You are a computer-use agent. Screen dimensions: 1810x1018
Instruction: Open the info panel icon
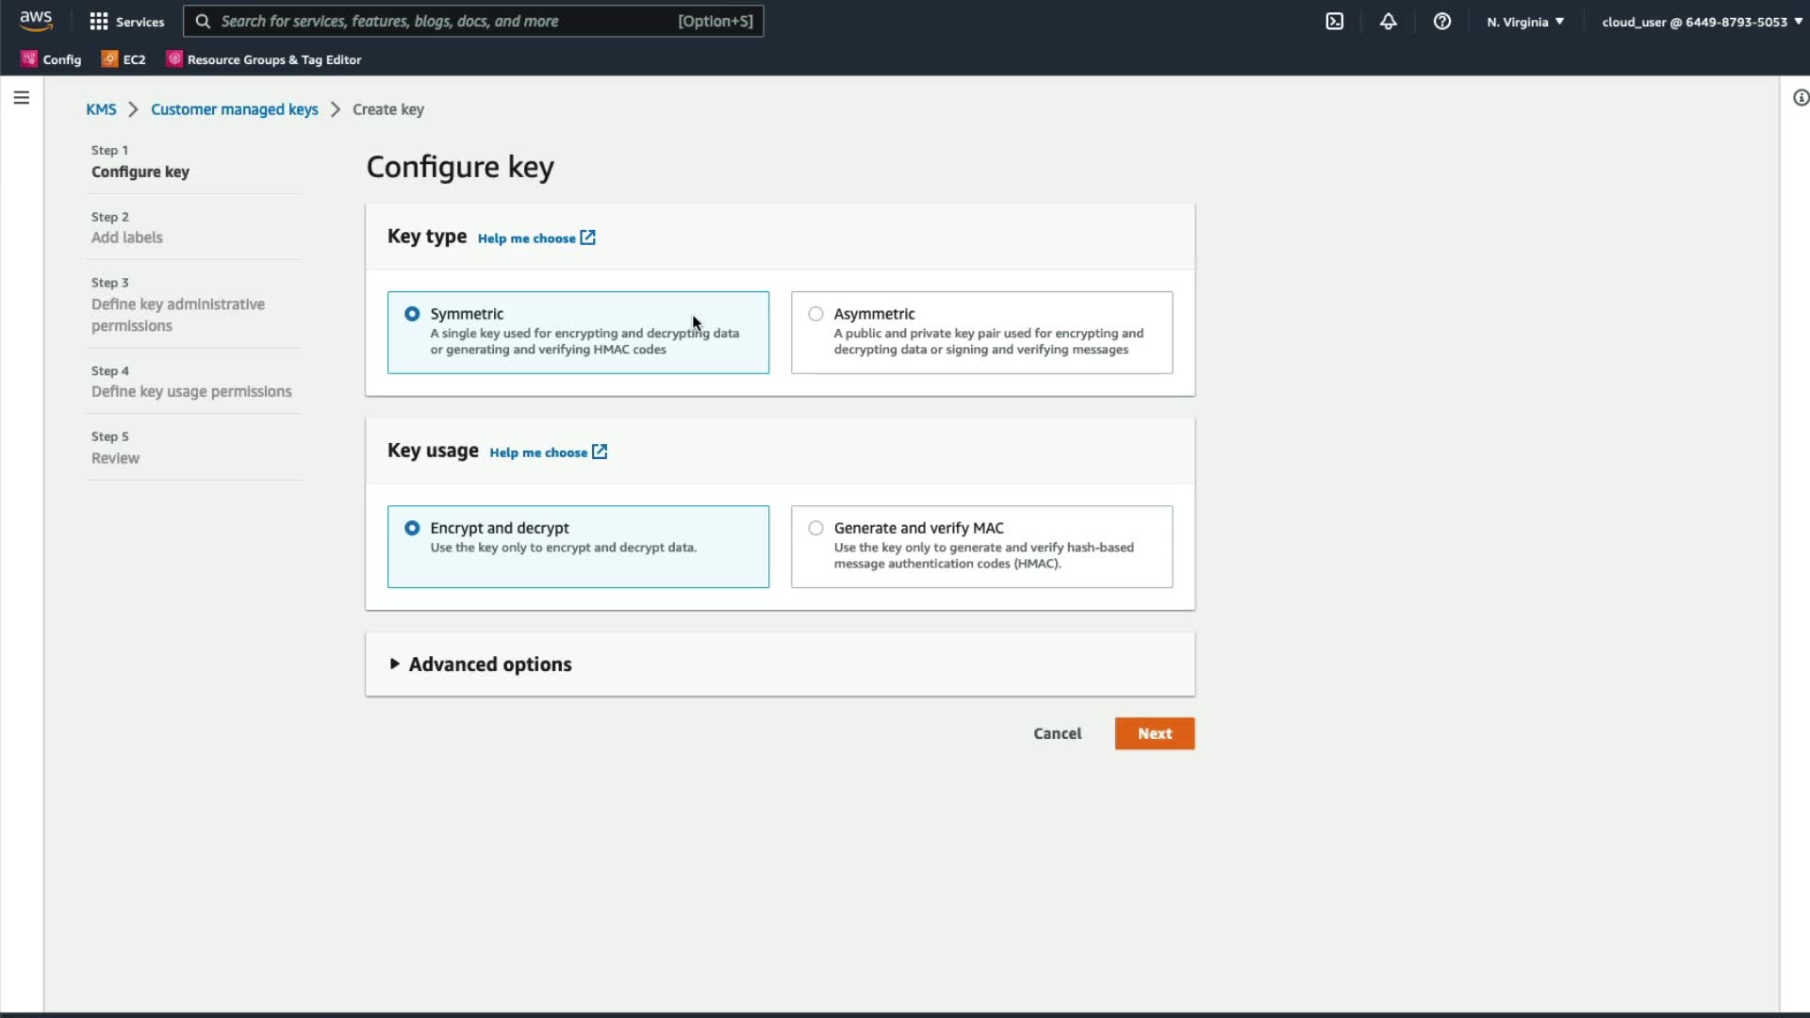(x=1800, y=97)
